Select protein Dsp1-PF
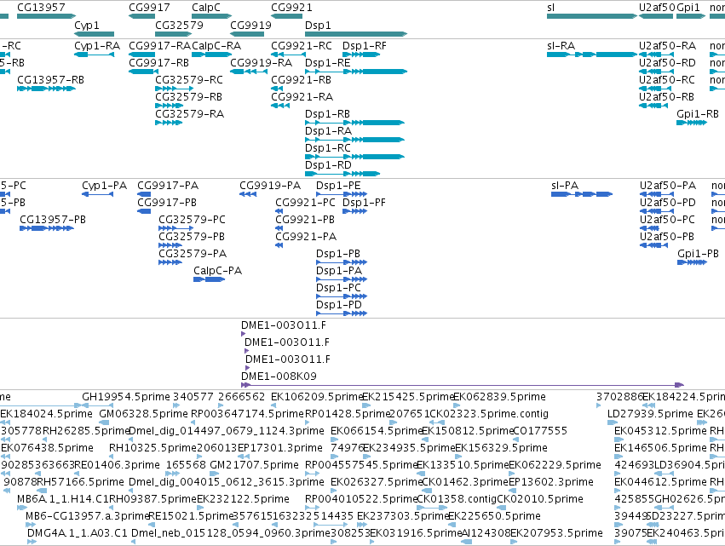The width and height of the screenshot is (725, 546). click(x=354, y=211)
